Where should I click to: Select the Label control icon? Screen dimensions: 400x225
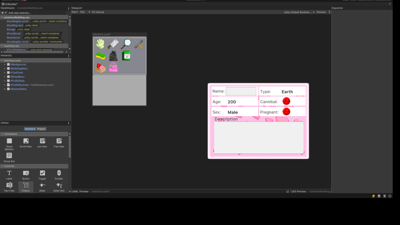coord(9,173)
